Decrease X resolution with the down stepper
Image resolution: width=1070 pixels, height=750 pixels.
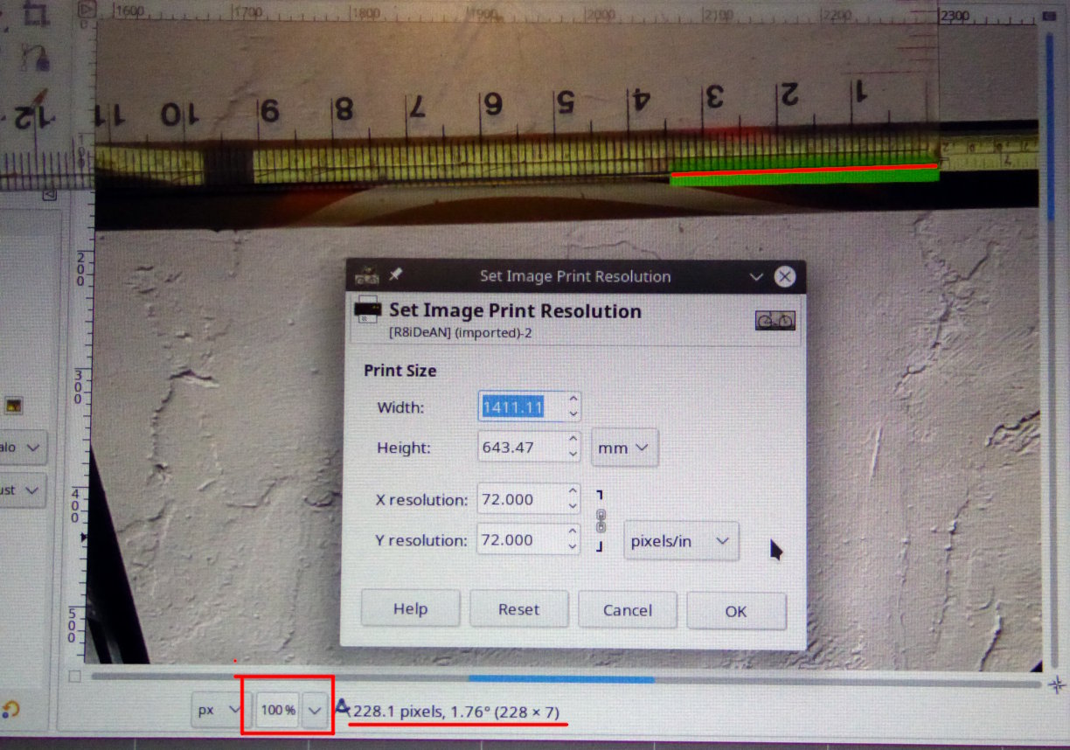click(573, 507)
